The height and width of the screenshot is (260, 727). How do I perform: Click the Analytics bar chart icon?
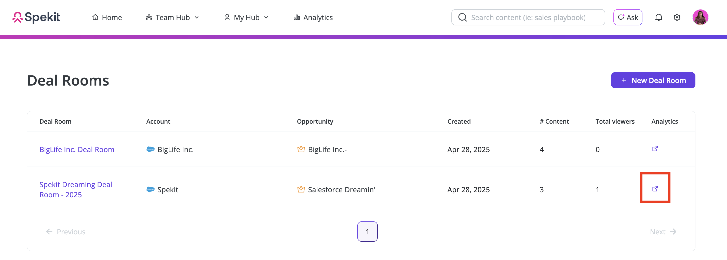pyautogui.click(x=297, y=18)
